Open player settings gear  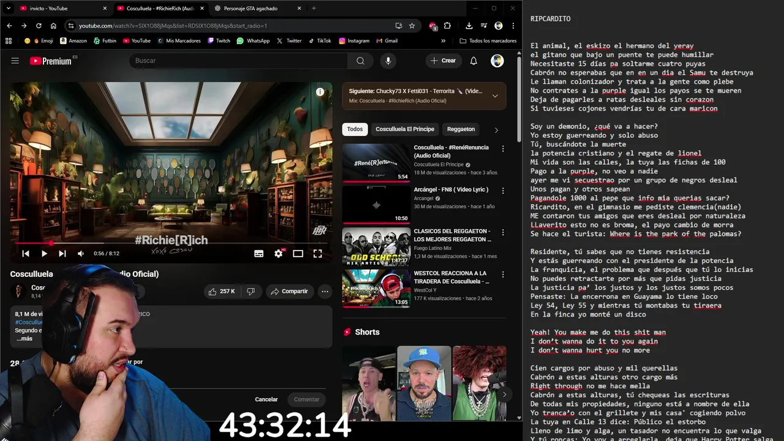click(279, 254)
